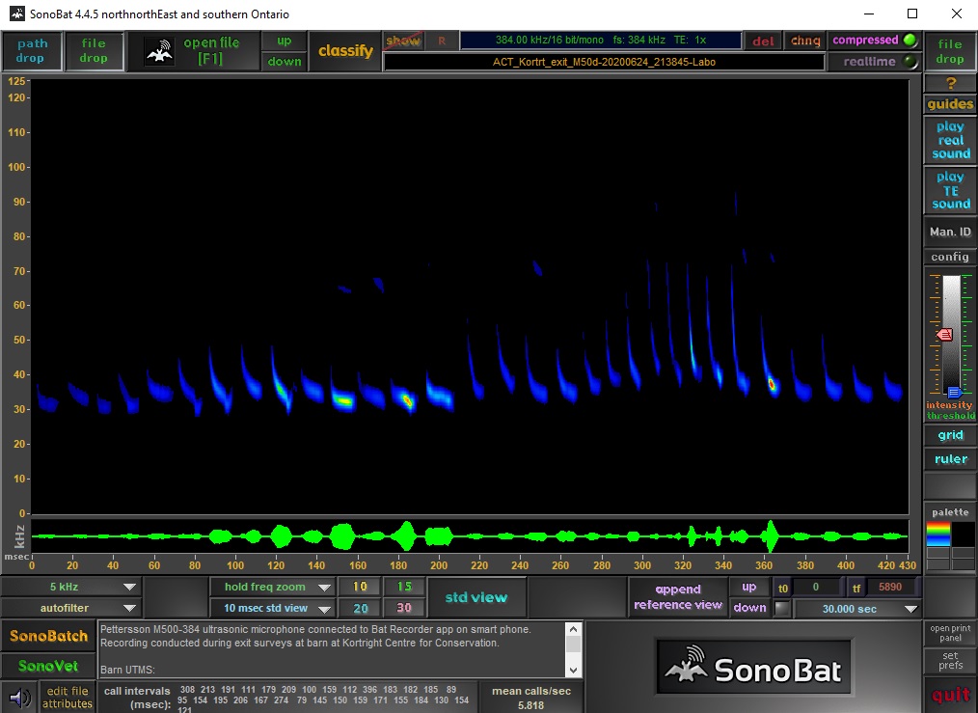Click the red quit button

pos(950,695)
